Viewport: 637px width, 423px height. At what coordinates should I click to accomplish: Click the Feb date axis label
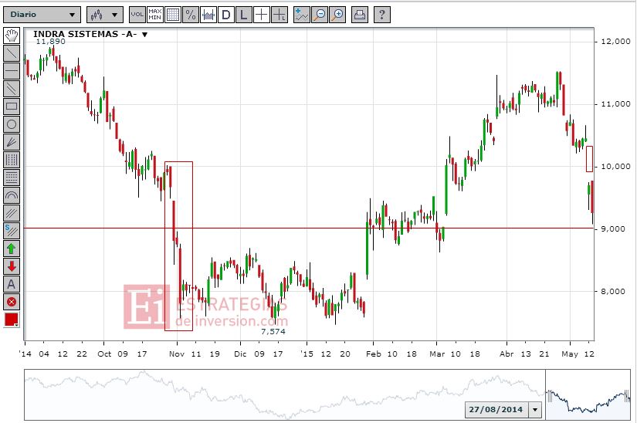[374, 354]
